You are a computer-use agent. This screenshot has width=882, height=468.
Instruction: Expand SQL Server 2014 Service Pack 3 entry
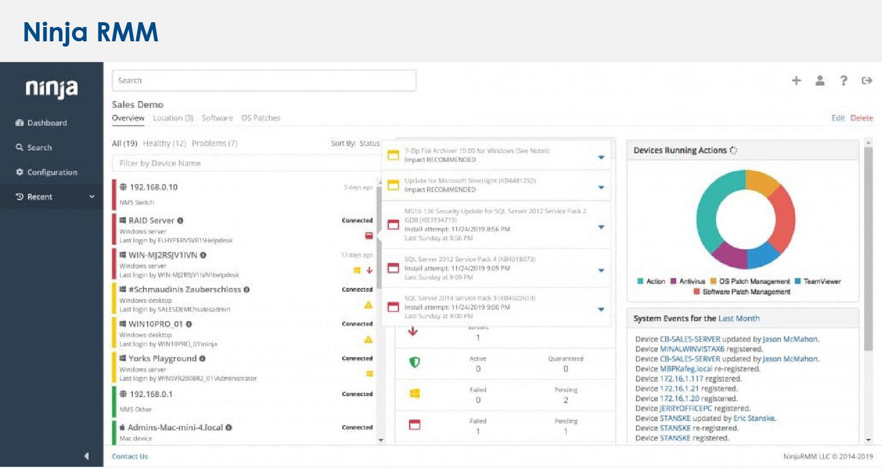[x=601, y=309]
